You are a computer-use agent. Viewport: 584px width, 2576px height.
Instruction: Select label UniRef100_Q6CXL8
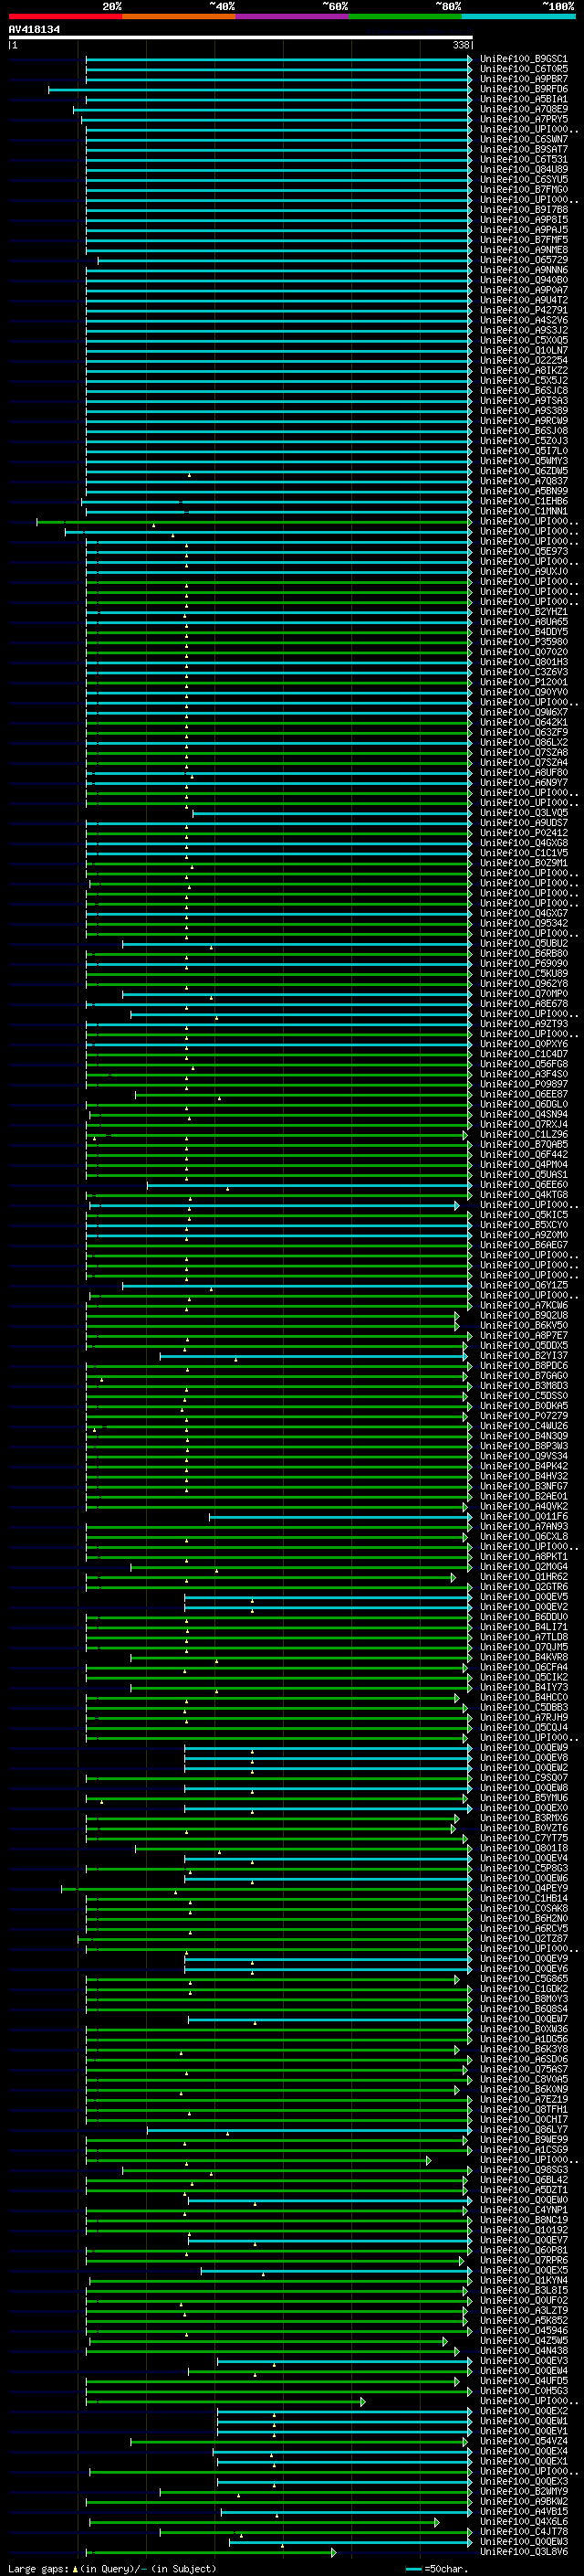point(523,1536)
